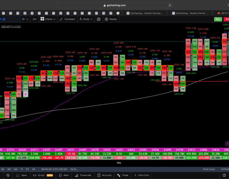229x179 pixels.
Task: Click the 649K green footprint cell
Action: [14, 94]
